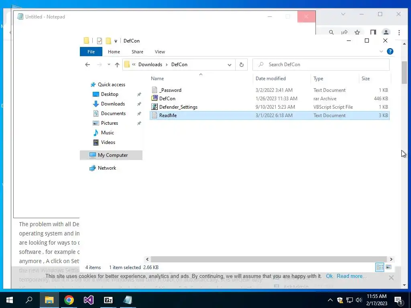Click Explorer Forward arrow button
The image size is (411, 308).
[x=99, y=65]
